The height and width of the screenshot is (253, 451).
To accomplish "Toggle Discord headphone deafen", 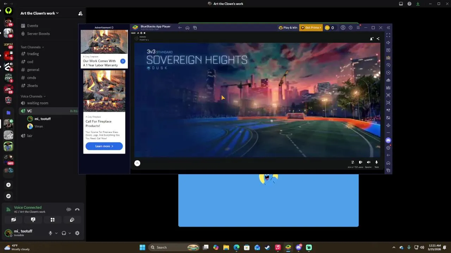I will (x=64, y=233).
